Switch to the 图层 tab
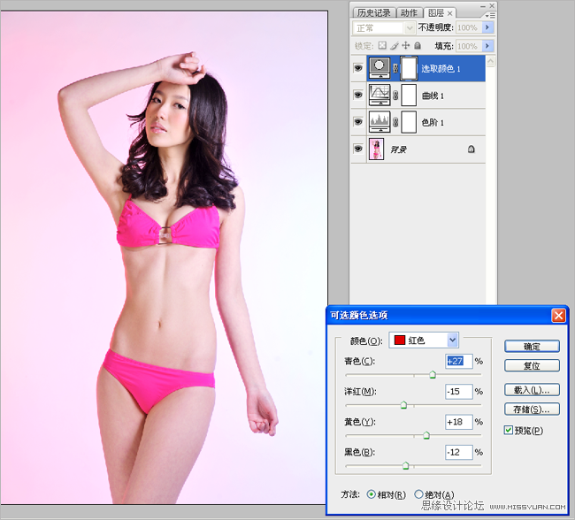 436,13
